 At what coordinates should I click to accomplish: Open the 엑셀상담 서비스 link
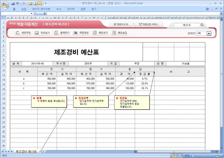[x=149, y=25]
